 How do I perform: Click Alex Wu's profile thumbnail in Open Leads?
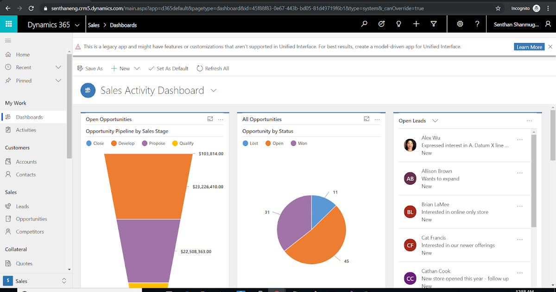[x=410, y=145]
